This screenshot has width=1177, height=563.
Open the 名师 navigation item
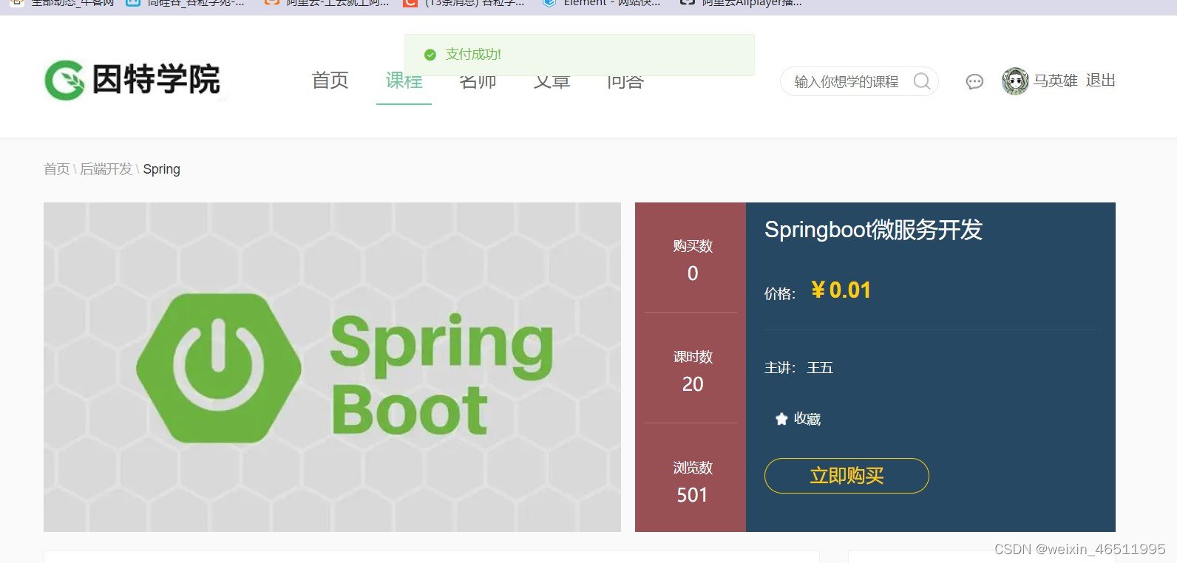(478, 82)
